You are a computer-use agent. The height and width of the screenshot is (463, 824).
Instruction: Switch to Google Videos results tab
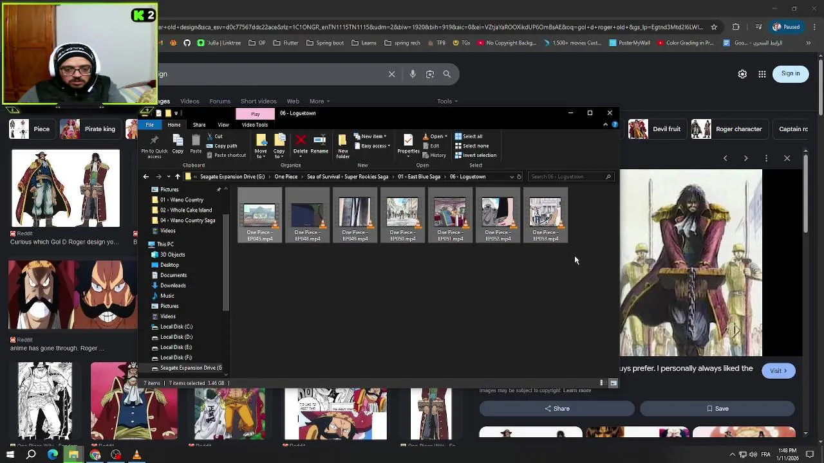coord(190,102)
